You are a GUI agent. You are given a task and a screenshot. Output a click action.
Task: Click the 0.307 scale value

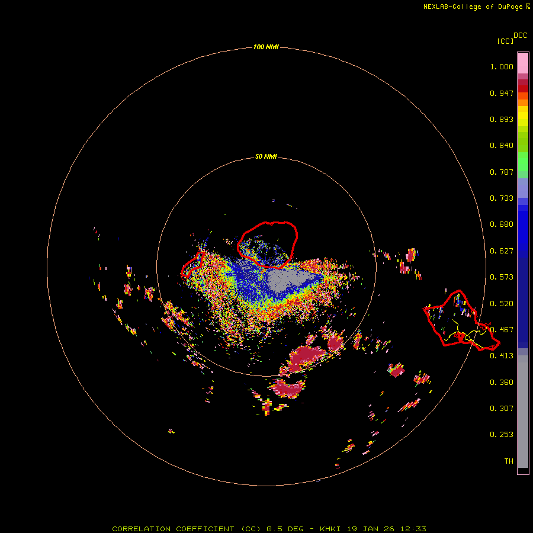502,408
